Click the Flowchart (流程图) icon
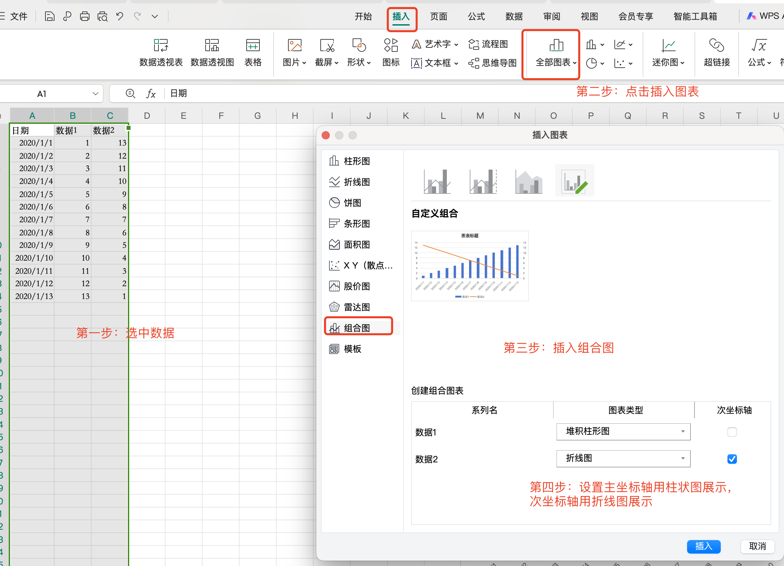Screen dimensions: 784x566 click(x=473, y=44)
